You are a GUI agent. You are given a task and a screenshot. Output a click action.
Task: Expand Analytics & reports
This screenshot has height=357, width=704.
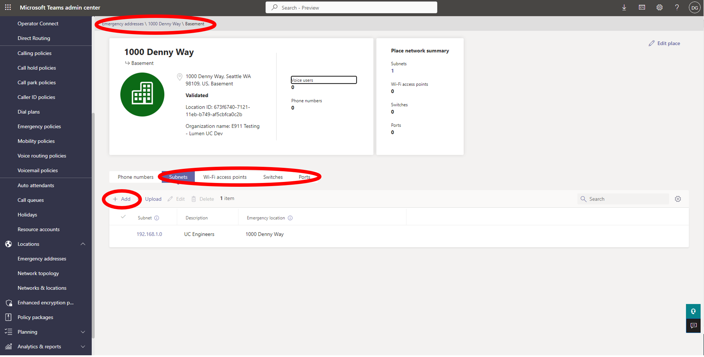[83, 346]
